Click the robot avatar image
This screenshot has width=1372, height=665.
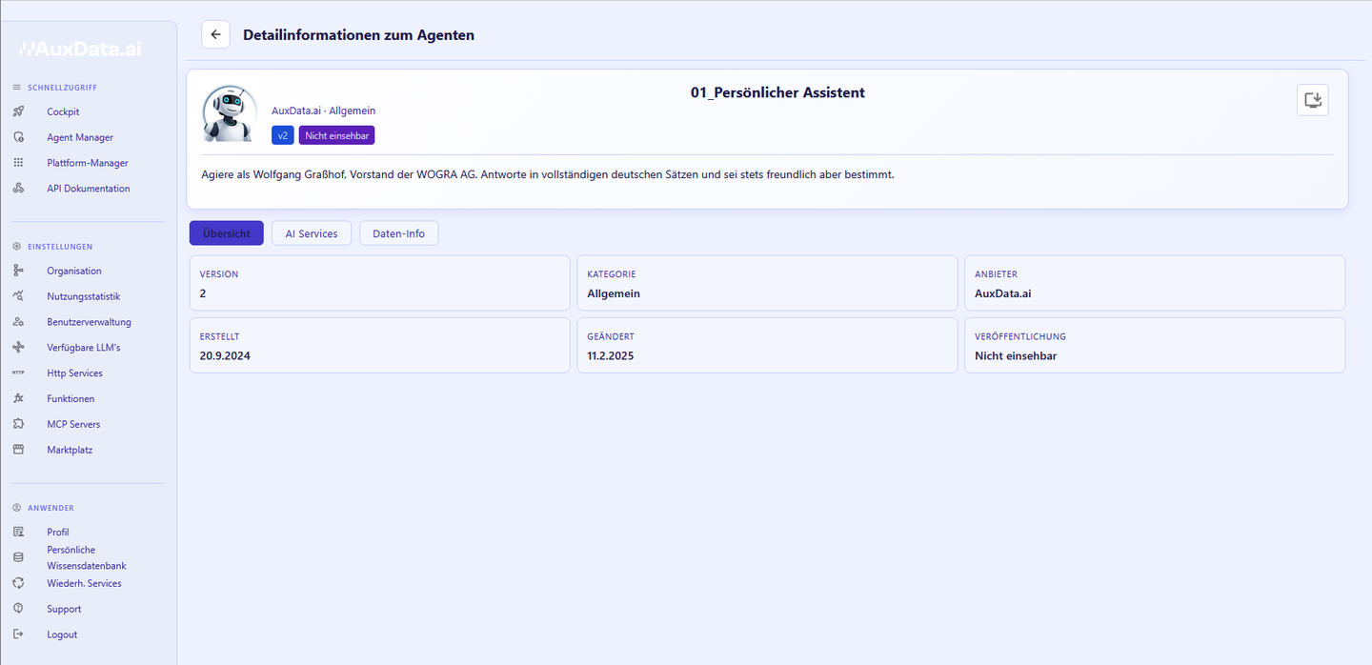point(230,114)
